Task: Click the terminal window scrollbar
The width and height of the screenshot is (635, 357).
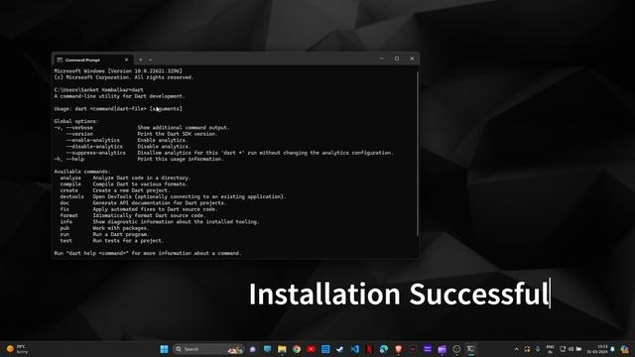Action: point(417,154)
